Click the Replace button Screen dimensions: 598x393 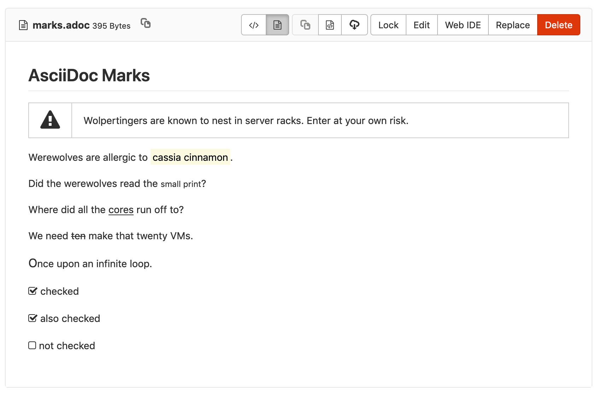point(512,25)
